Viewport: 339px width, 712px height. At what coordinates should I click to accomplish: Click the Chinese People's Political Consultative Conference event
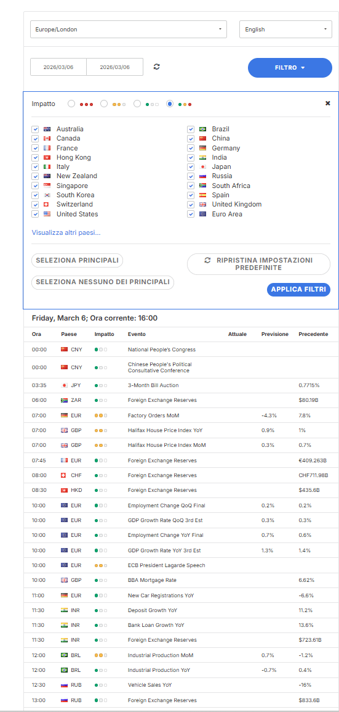(160, 367)
